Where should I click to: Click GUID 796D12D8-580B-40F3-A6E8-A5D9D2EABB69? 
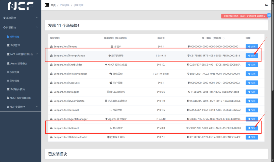click(x=215, y=128)
